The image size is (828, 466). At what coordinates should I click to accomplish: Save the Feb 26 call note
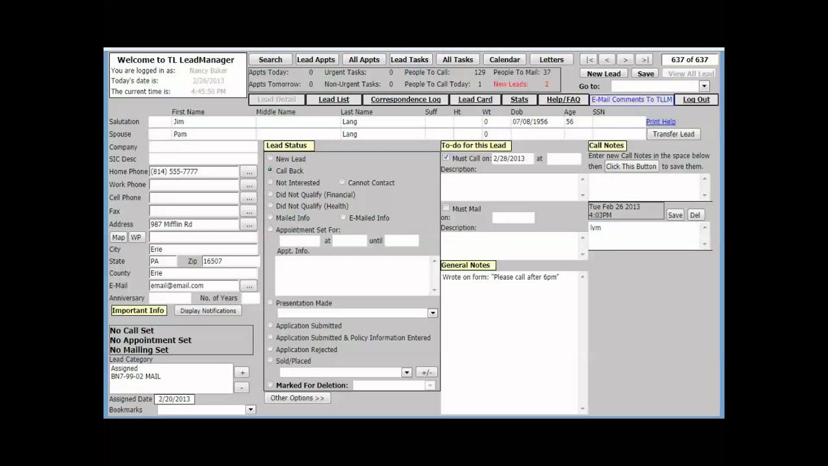675,216
